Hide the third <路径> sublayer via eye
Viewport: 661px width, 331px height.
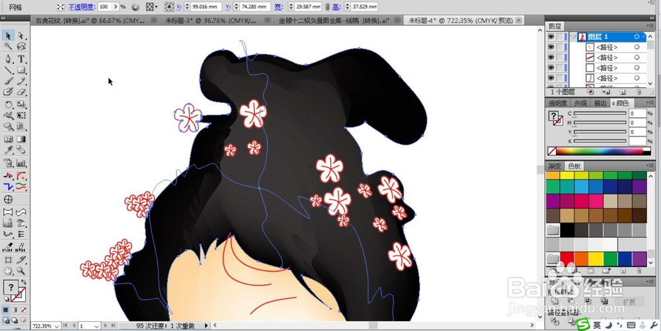click(551, 68)
